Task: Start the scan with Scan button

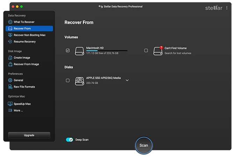Action: pyautogui.click(x=144, y=145)
